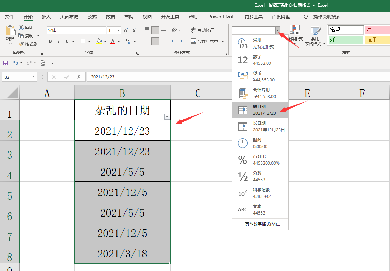Open the Name Box B2 dropdown
The height and width of the screenshot is (271, 390).
(33, 77)
